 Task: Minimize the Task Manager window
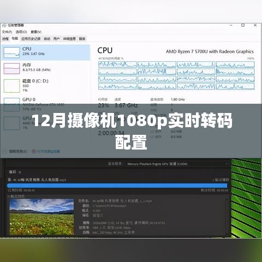tap(231, 25)
